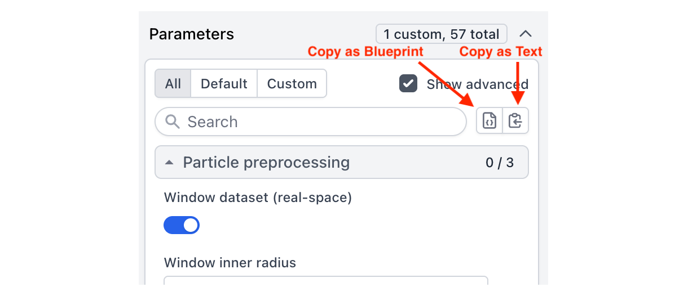
Task: Click the magnifier icon in Search box
Action: (x=173, y=122)
